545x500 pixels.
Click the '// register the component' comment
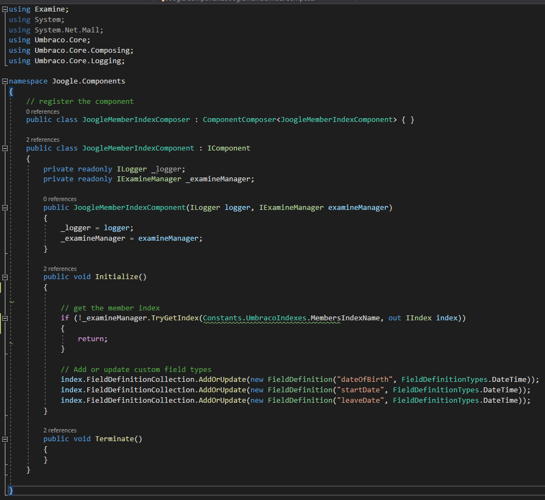80,102
